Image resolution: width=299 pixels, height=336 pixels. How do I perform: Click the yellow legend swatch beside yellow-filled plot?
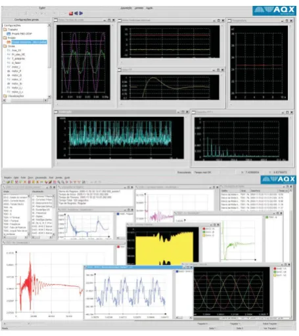[x=204, y=235]
